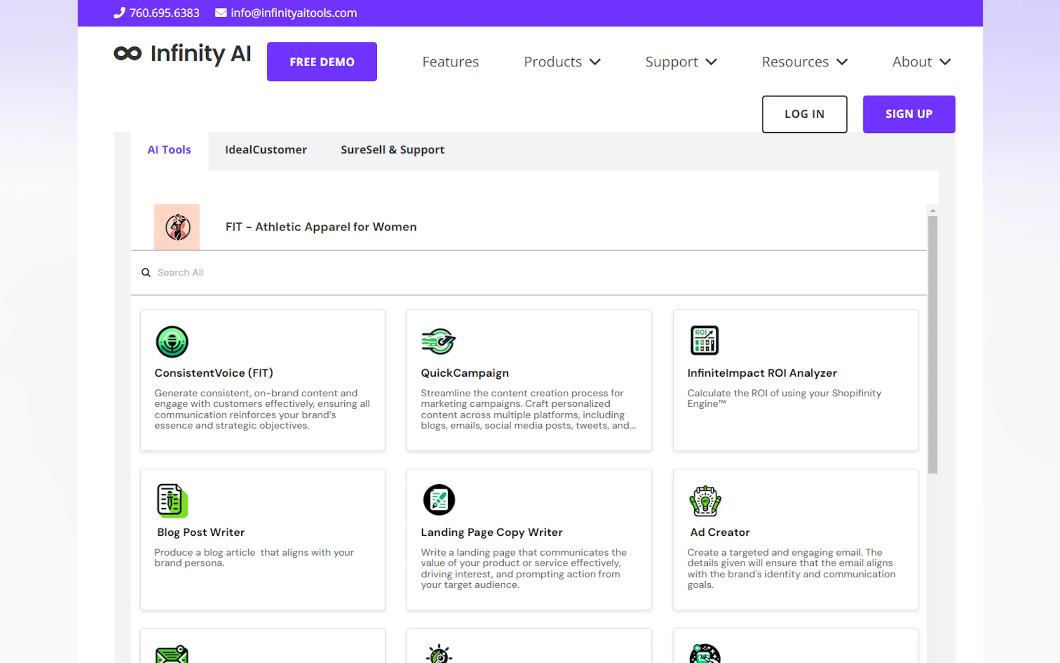
Task: Click the QuickCampaign target icon
Action: pos(438,341)
